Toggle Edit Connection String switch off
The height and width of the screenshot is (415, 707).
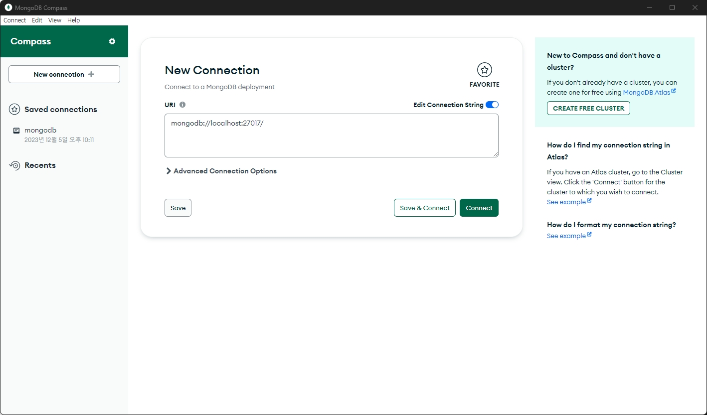pos(492,105)
